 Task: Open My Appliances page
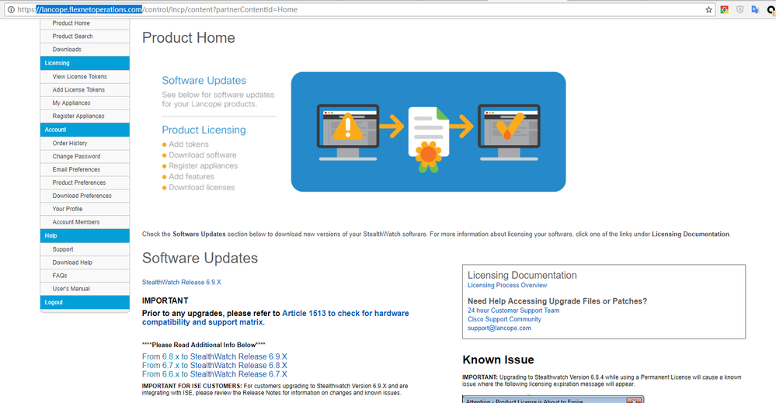pyautogui.click(x=85, y=102)
